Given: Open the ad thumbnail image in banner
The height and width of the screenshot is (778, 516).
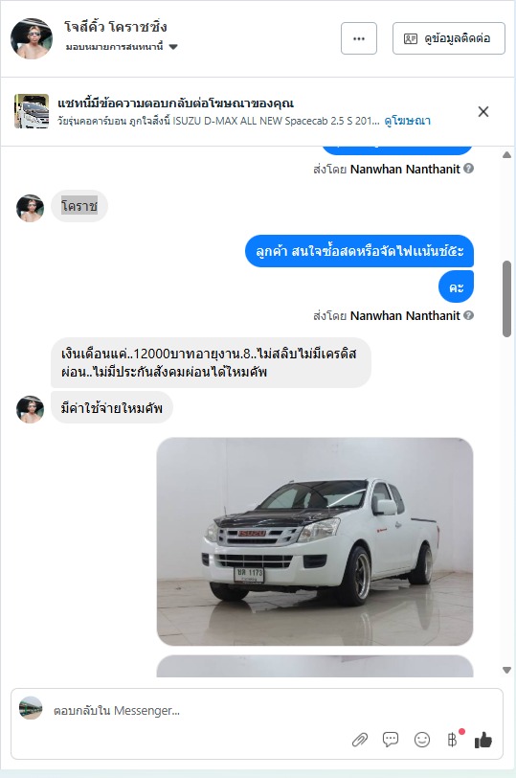Looking at the screenshot, I should tap(32, 111).
